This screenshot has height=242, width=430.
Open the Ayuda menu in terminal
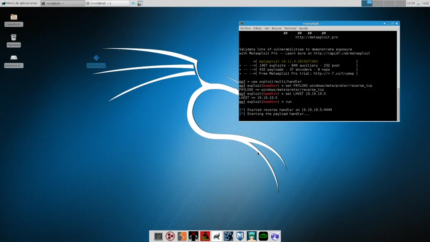(x=303, y=28)
